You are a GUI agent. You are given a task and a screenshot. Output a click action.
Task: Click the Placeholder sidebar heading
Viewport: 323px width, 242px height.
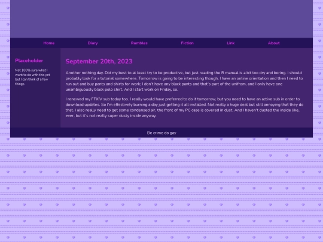[x=29, y=60]
